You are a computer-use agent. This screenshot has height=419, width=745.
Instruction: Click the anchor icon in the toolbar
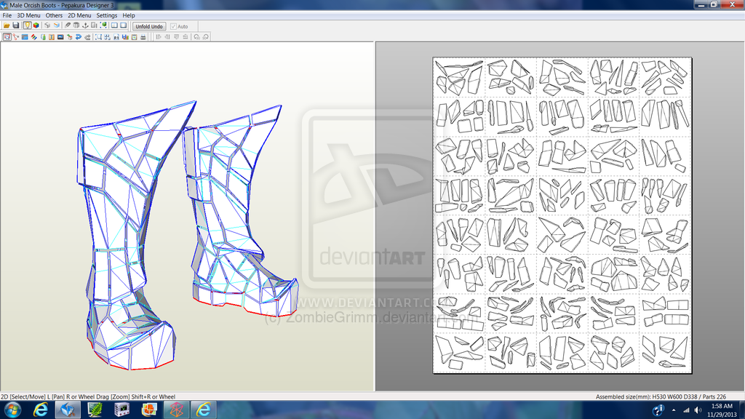coord(86,25)
